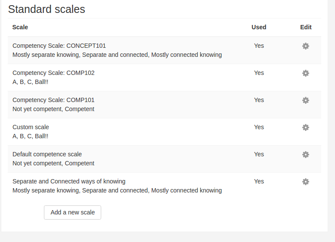The height and width of the screenshot is (242, 335).
Task: Click the Standard scales heading
Action: click(47, 9)
